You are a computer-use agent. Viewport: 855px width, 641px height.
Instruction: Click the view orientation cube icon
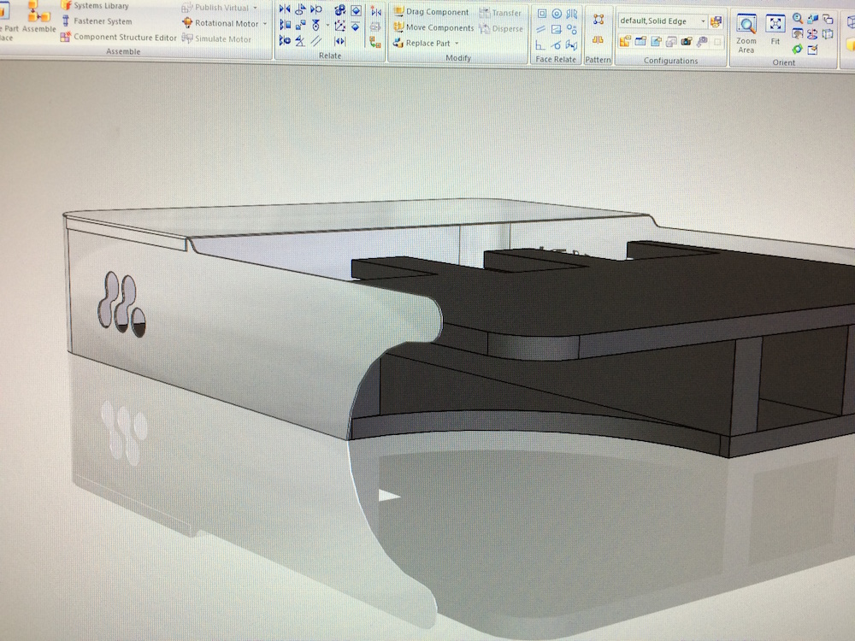coord(827,34)
